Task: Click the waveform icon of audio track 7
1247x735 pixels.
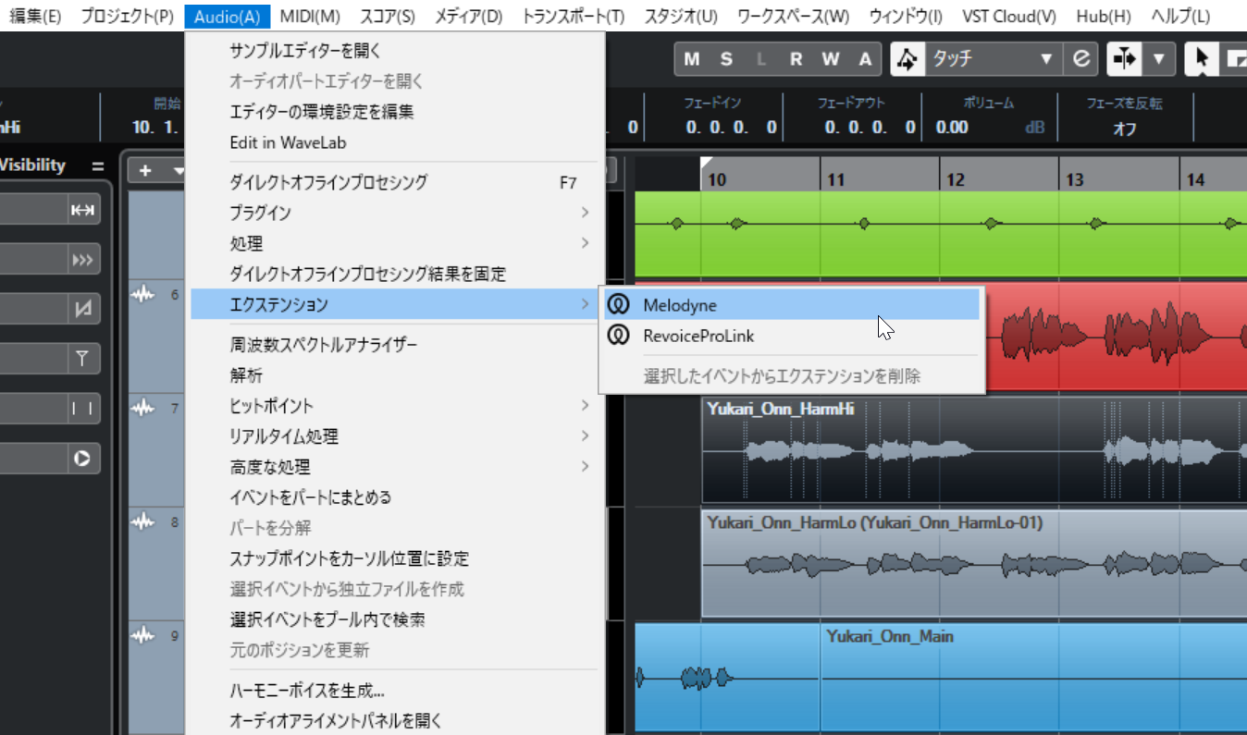Action: tap(142, 408)
